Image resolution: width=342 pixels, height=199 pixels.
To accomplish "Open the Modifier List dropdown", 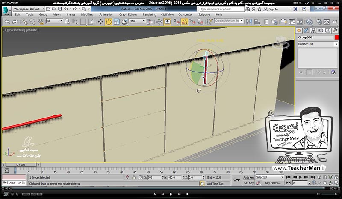I will coord(318,44).
